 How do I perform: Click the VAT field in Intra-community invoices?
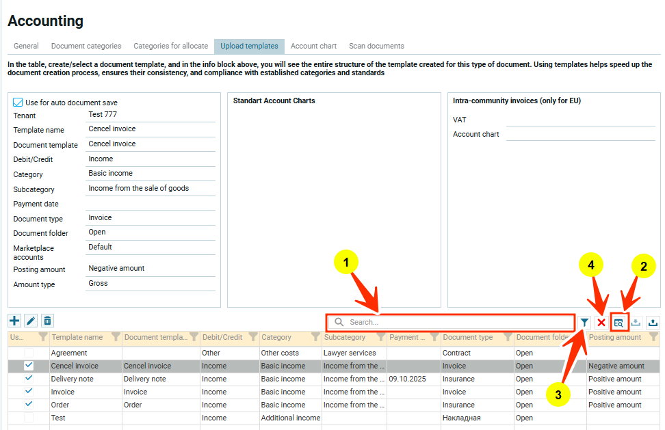[x=579, y=120]
